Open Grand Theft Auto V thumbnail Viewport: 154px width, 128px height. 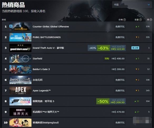(20, 48)
